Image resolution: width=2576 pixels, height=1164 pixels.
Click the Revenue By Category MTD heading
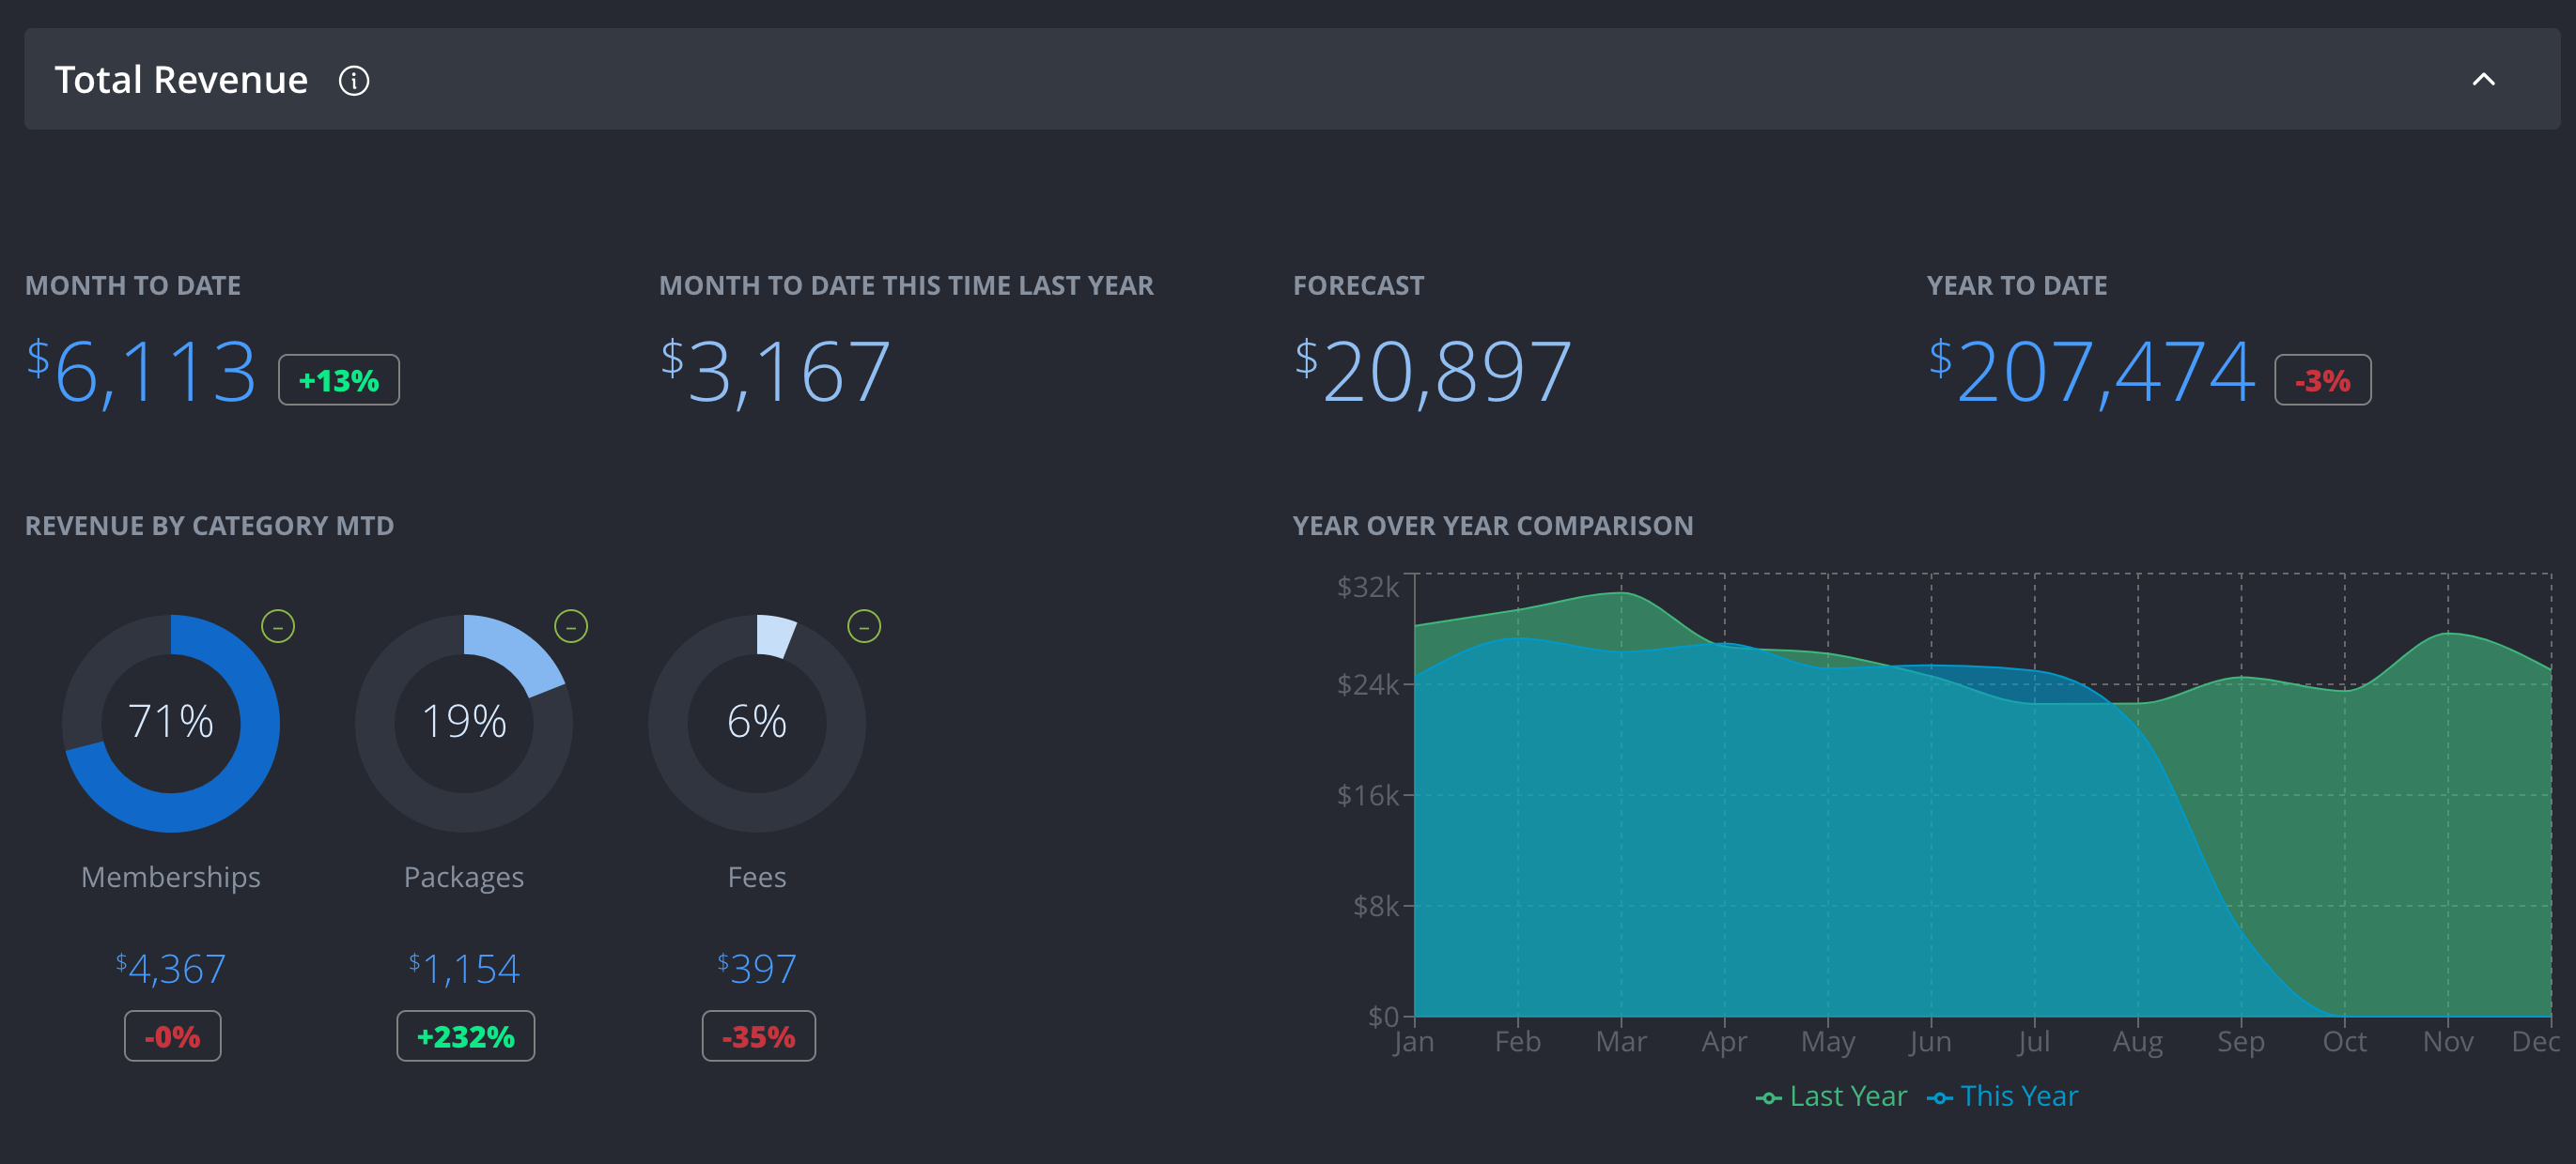(x=210, y=526)
